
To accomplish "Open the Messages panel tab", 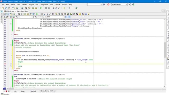I will pos(5,94).
